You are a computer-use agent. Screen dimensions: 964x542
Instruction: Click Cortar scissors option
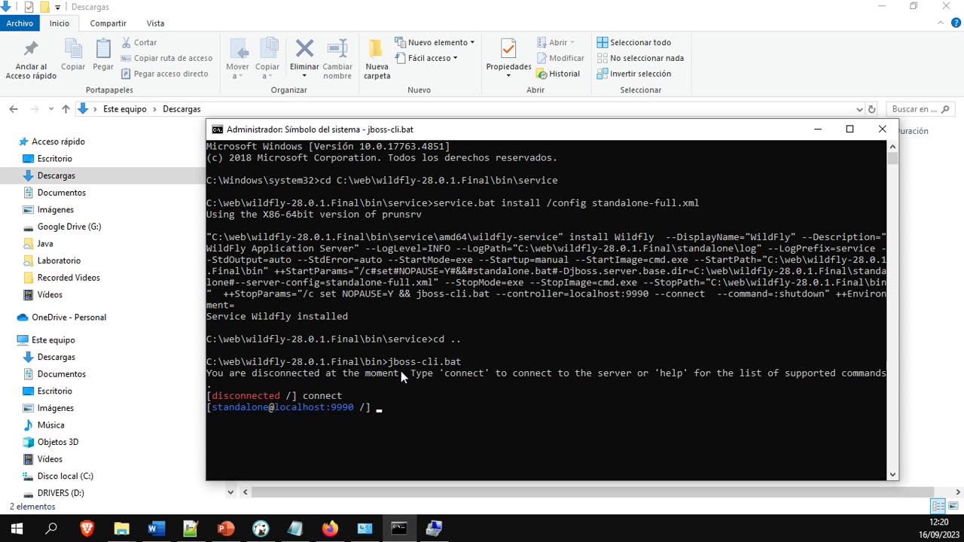point(139,43)
